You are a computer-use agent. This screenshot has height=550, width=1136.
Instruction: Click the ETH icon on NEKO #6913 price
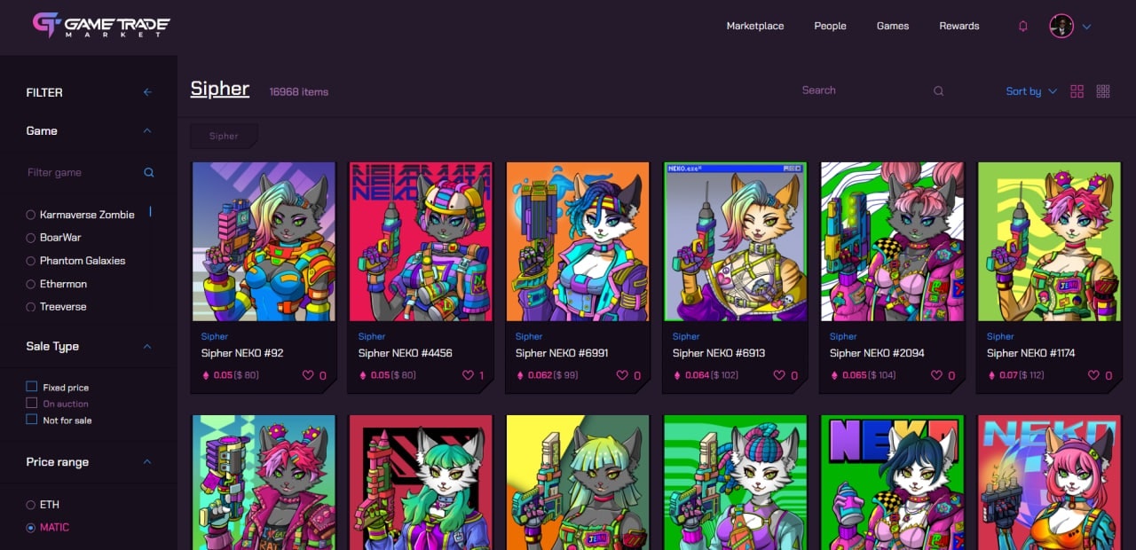tap(677, 375)
